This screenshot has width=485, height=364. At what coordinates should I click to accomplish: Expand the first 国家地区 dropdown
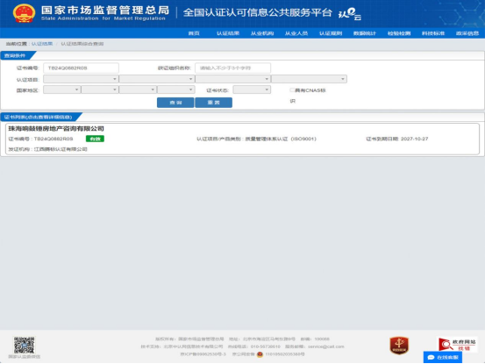(62, 89)
